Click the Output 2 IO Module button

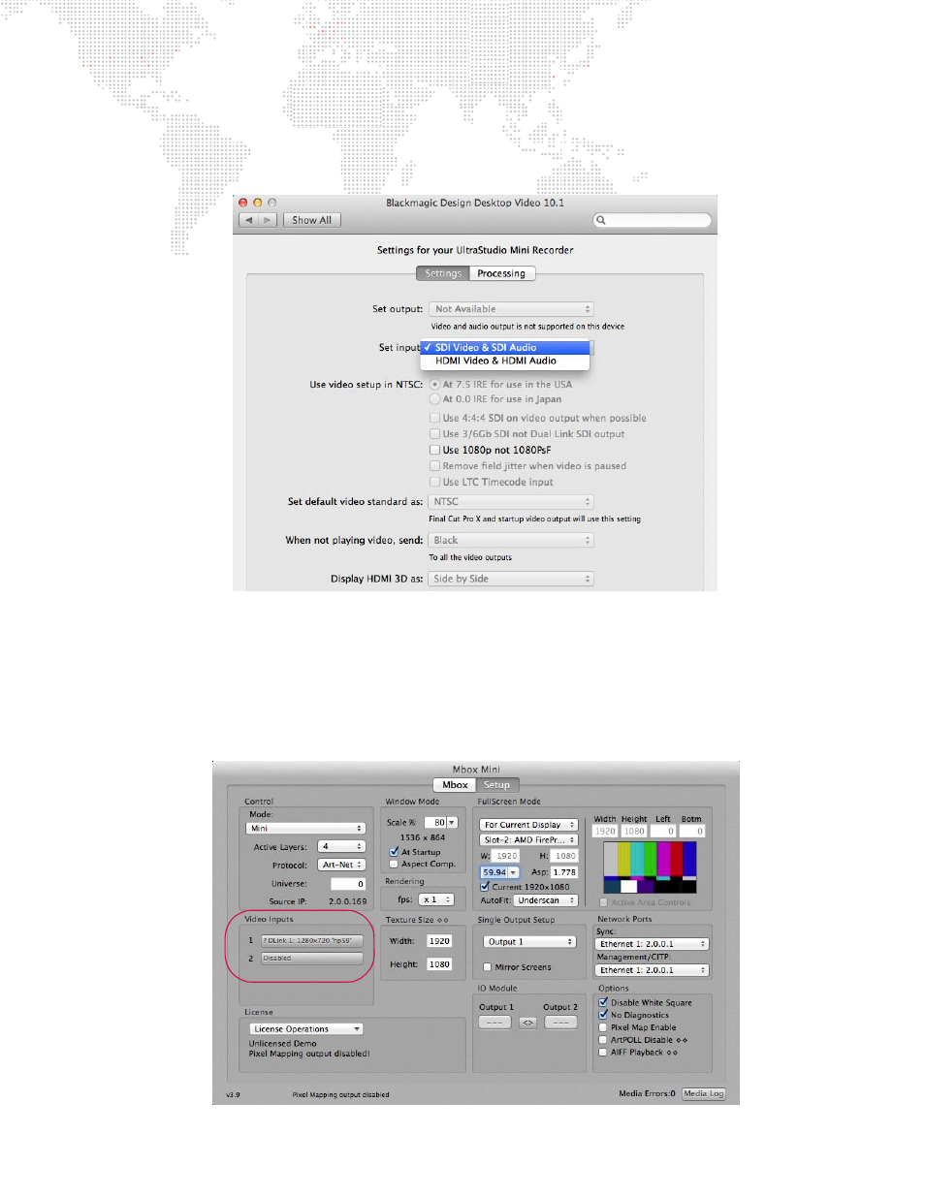click(560, 1023)
